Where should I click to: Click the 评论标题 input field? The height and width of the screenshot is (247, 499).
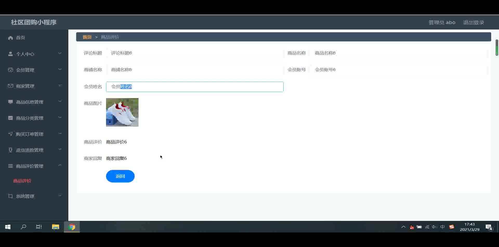point(195,53)
